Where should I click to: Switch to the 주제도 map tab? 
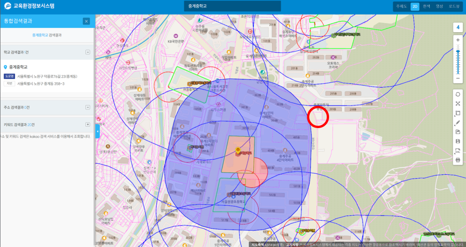(401, 7)
